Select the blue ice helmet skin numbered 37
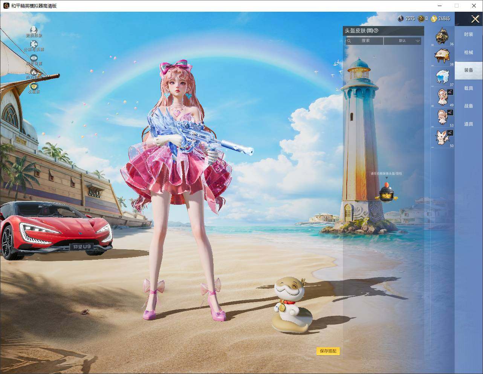This screenshot has width=483, height=374. pyautogui.click(x=443, y=77)
